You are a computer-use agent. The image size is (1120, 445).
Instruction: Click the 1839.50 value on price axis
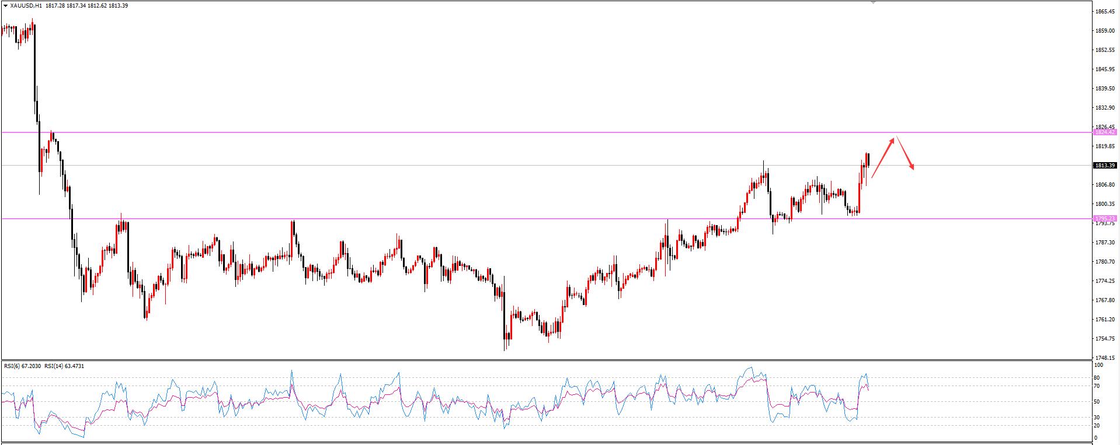1105,89
